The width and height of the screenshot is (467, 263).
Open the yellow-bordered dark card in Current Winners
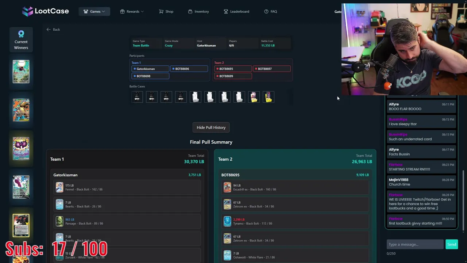coord(21,225)
